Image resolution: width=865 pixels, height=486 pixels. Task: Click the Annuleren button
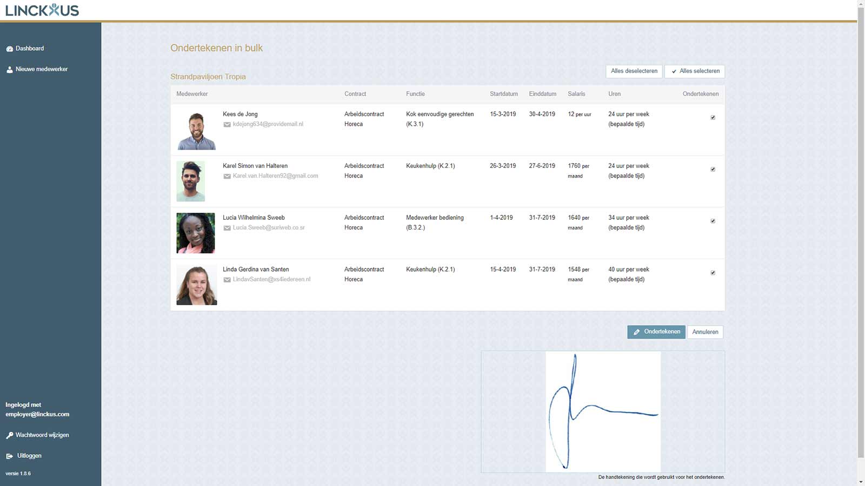click(705, 332)
